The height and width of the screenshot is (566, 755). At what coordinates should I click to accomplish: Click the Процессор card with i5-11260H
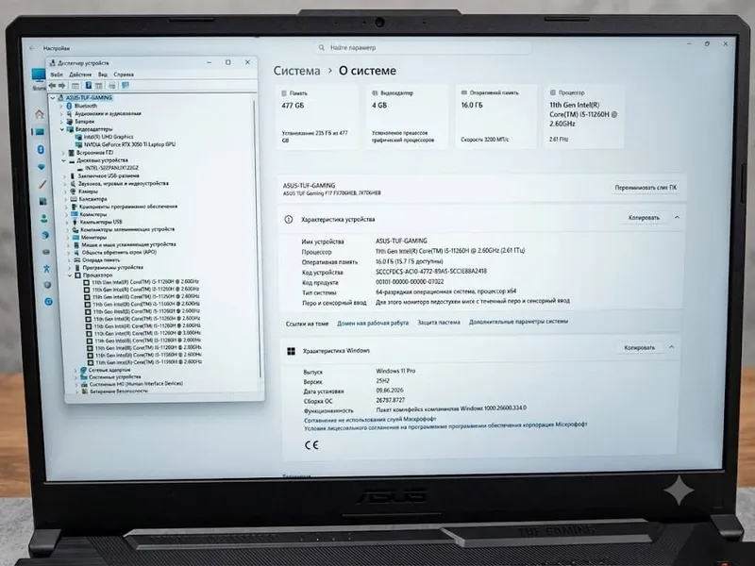click(x=584, y=116)
